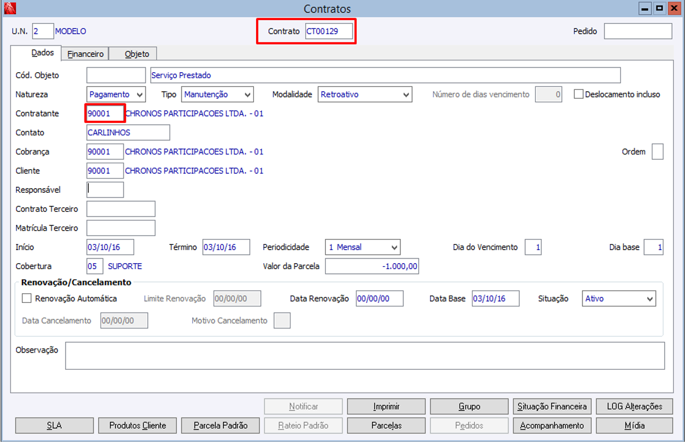
Task: Click the Contrato number field CT00129
Action: [x=329, y=31]
